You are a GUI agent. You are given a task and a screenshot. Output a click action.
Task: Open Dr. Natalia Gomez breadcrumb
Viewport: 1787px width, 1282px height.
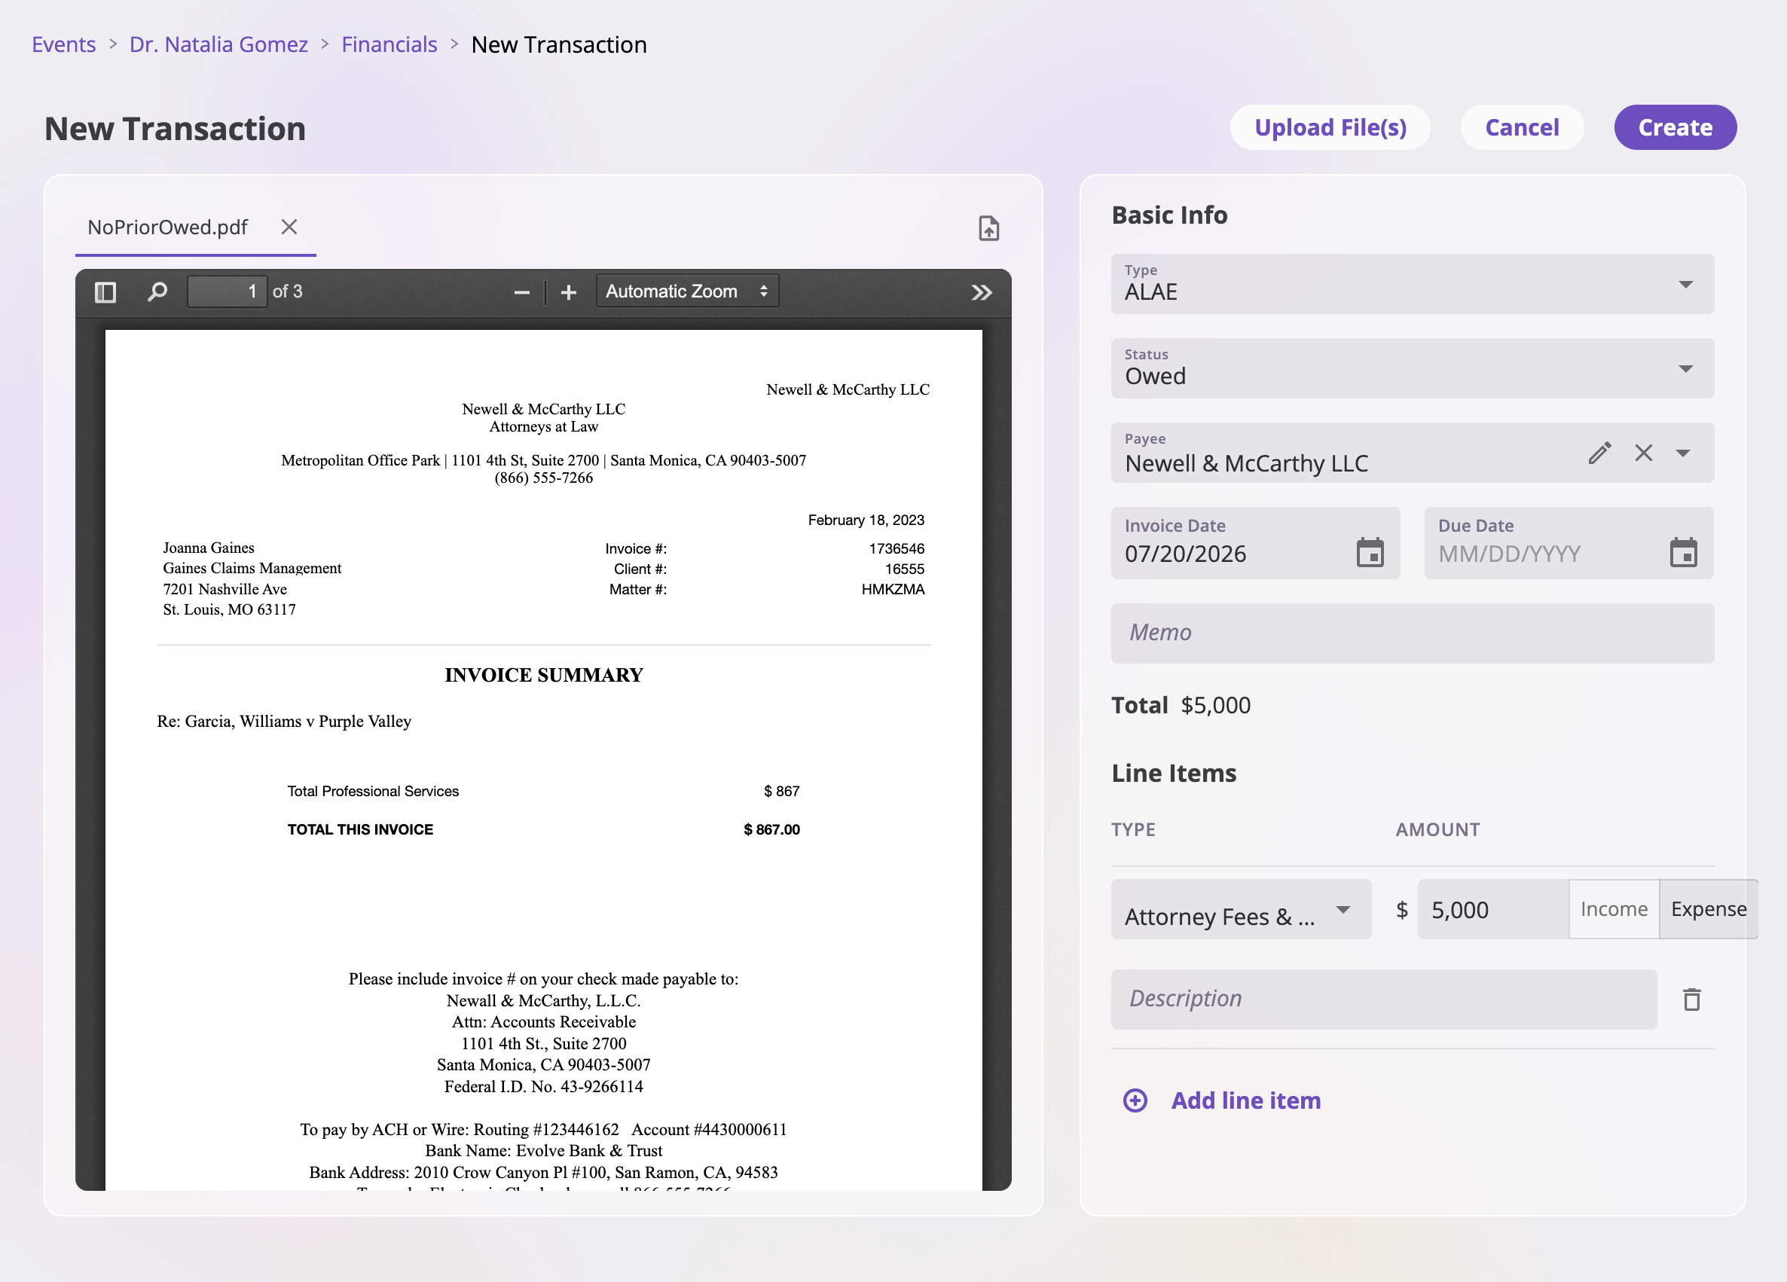tap(218, 44)
